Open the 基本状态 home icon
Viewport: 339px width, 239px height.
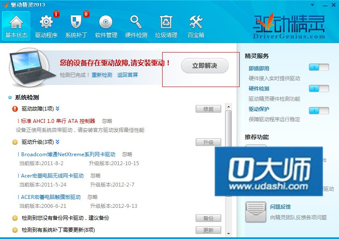pos(16,21)
